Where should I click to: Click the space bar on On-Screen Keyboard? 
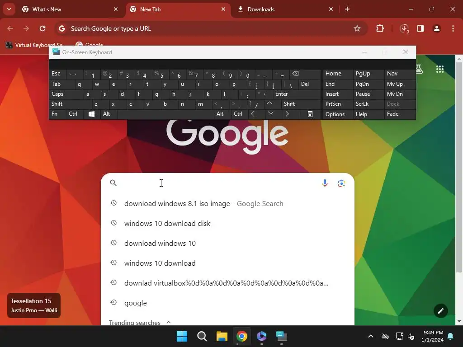[x=165, y=114]
